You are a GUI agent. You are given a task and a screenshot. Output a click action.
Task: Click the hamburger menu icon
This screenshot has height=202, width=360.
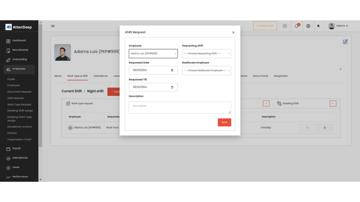click(53, 26)
